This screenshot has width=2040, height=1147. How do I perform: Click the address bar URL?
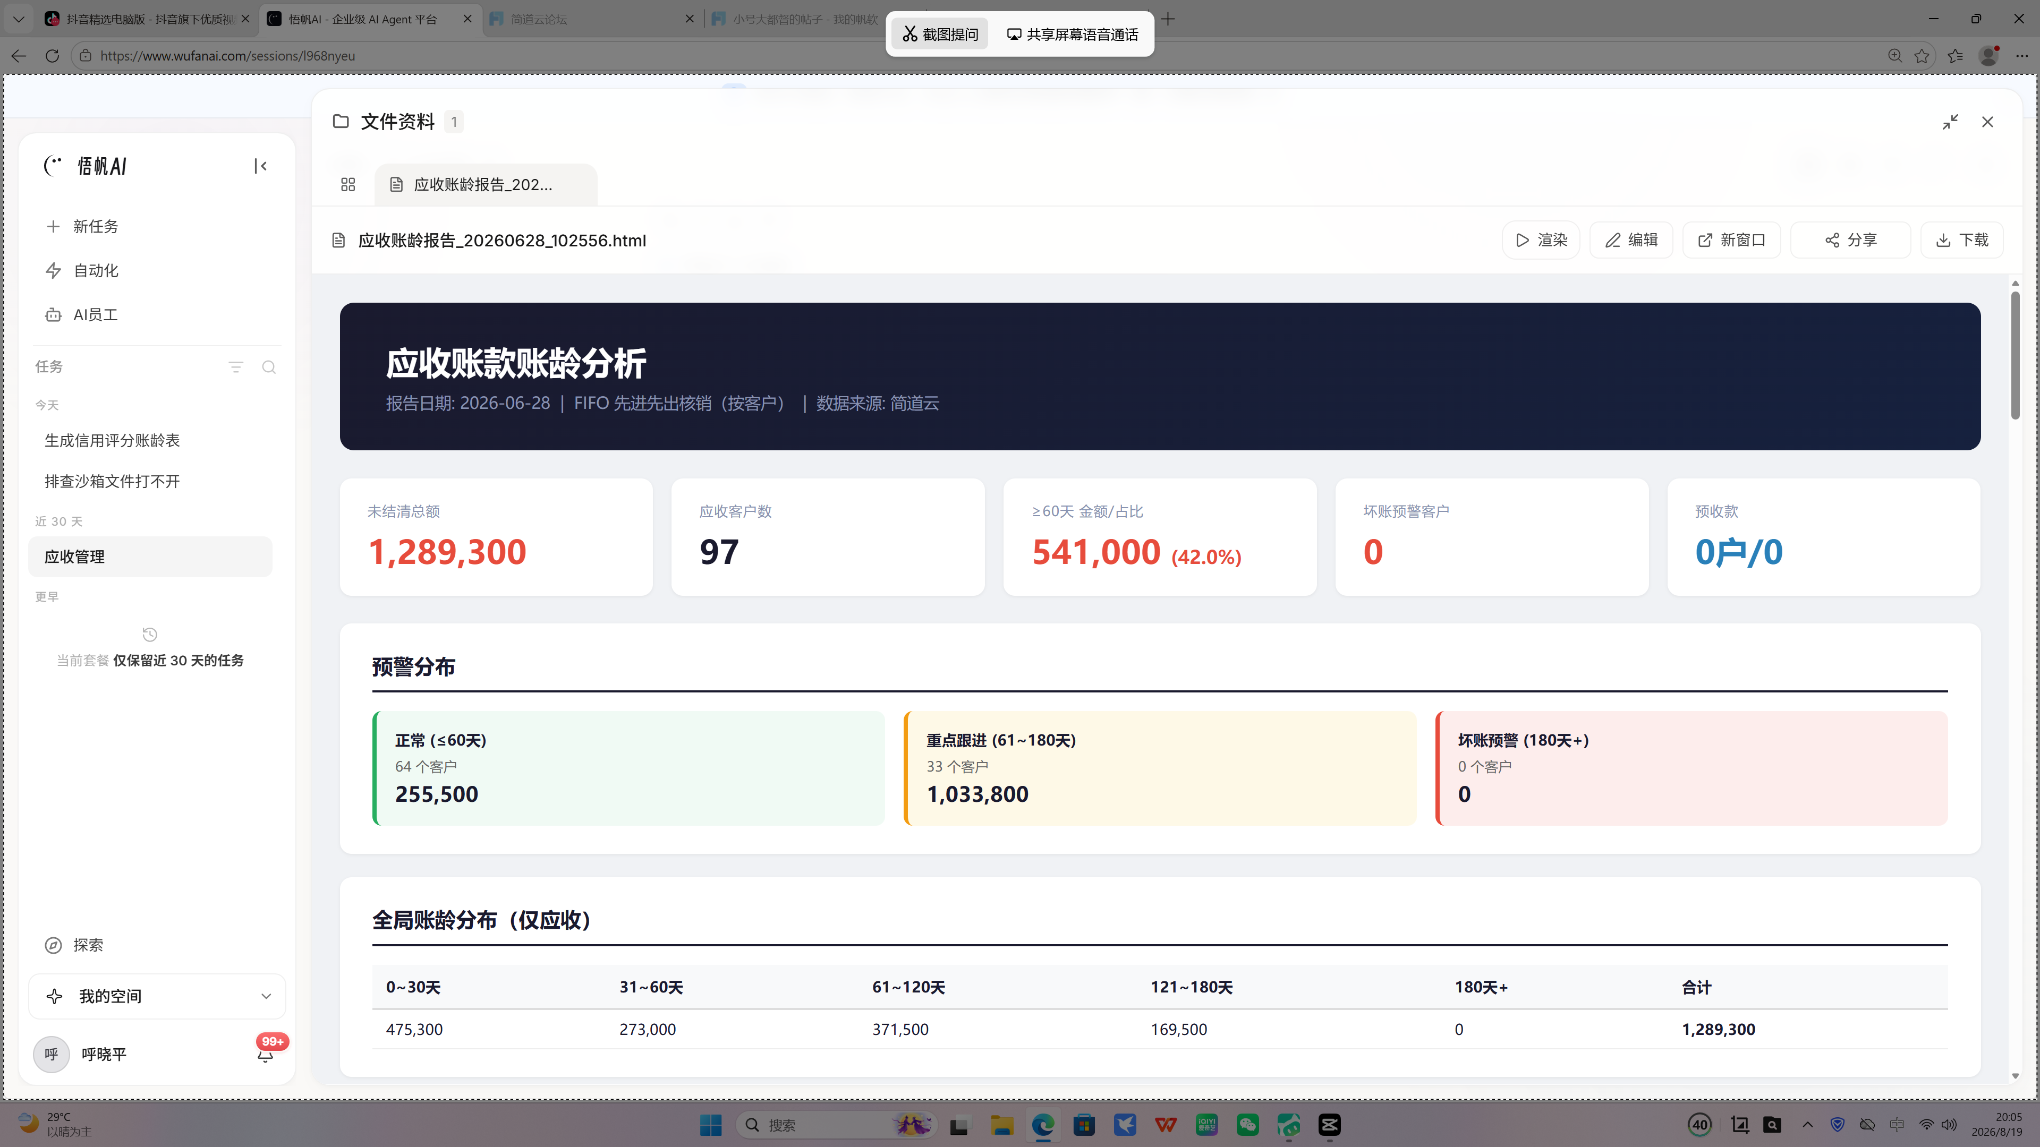pos(227,55)
